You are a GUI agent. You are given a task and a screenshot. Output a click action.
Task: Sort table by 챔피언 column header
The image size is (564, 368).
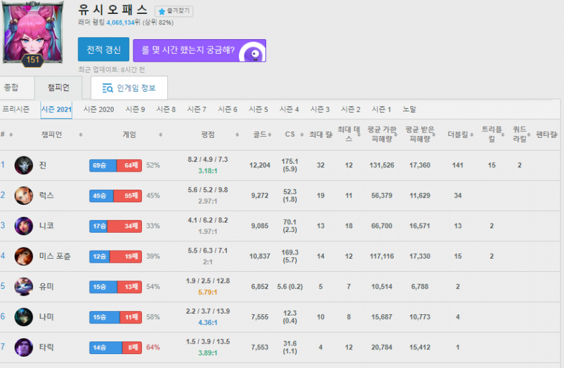tap(52, 135)
